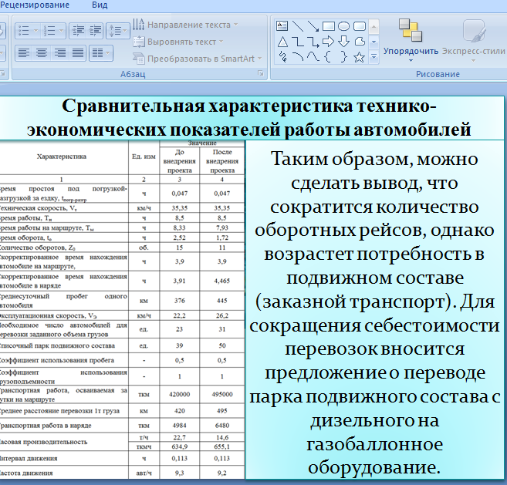
Task: Switch to the Вид ribbon tab
Action: (100, 5)
